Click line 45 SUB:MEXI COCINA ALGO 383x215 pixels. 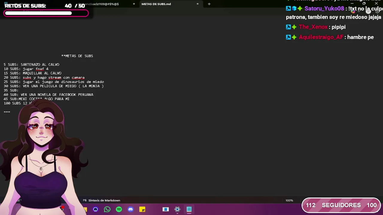37,99
